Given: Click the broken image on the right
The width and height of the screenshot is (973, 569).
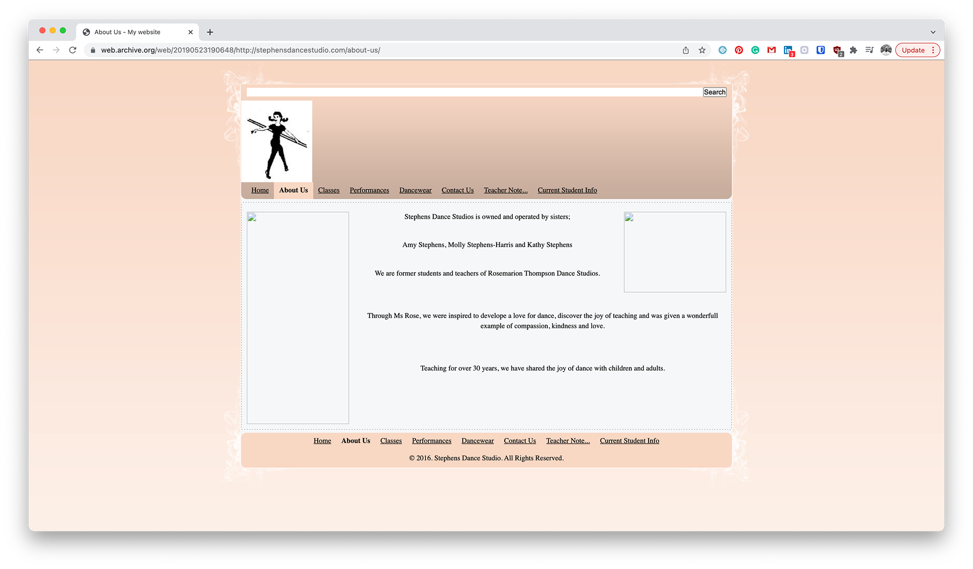Looking at the screenshot, I should click(675, 252).
